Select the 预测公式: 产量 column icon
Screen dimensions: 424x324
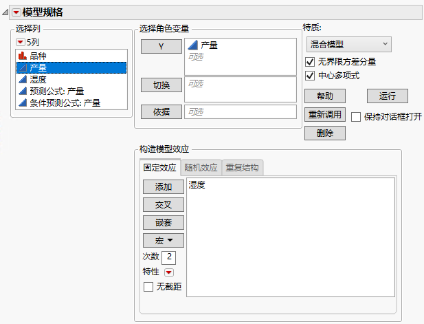[x=21, y=91]
